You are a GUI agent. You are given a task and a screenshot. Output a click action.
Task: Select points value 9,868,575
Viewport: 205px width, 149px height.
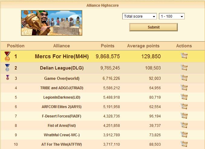pos(108,56)
